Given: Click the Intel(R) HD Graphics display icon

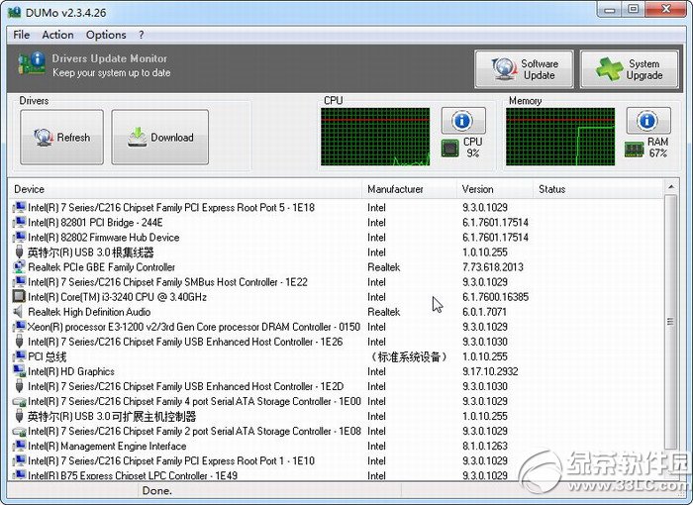Looking at the screenshot, I should 19,371.
